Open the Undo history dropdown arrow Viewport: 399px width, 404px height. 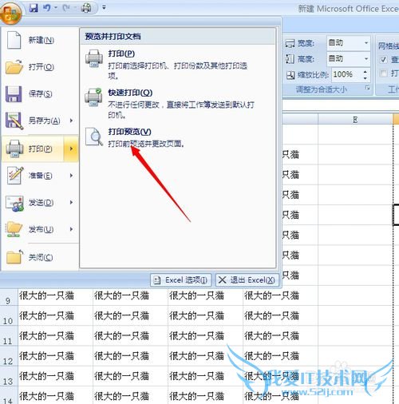[x=56, y=8]
